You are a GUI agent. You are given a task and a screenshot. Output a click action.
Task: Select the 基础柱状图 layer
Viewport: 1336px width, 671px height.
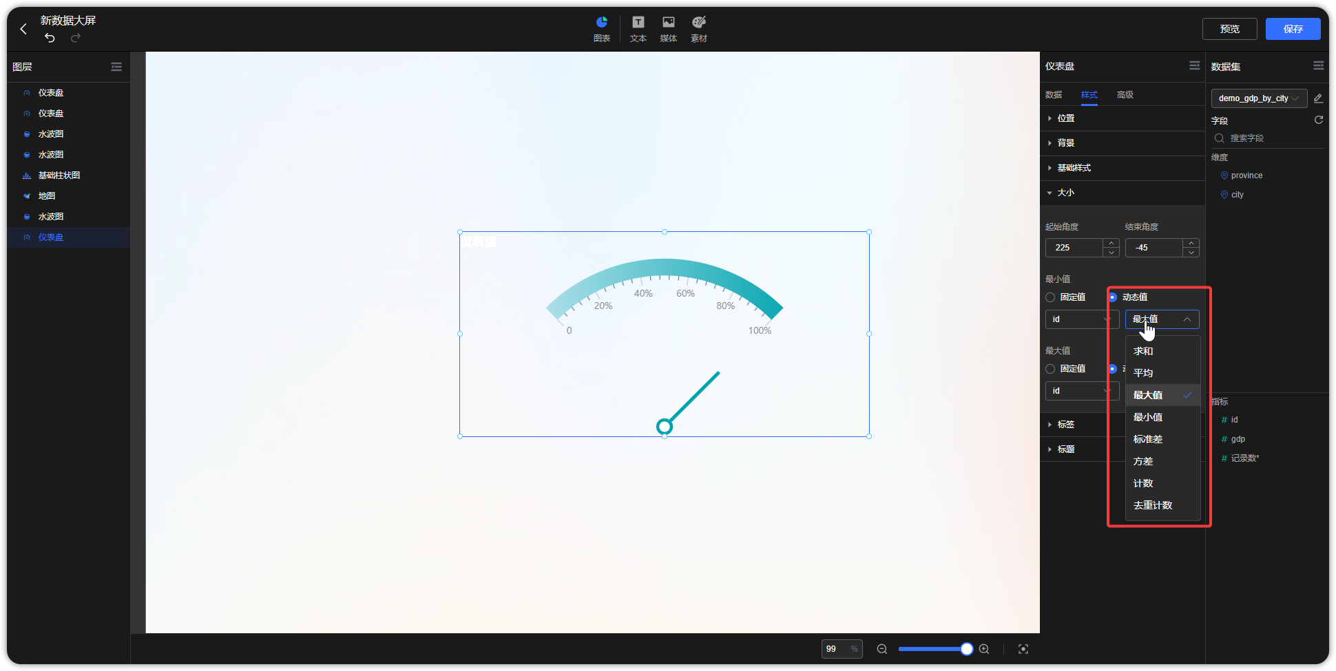coord(68,175)
